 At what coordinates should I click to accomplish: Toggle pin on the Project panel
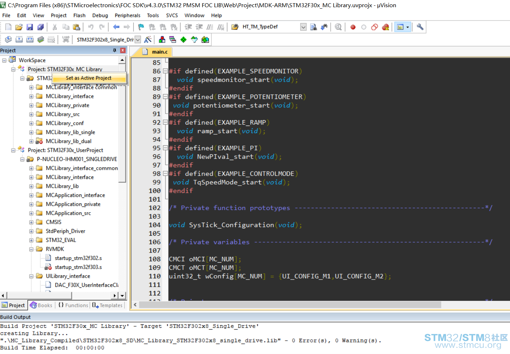[115, 50]
